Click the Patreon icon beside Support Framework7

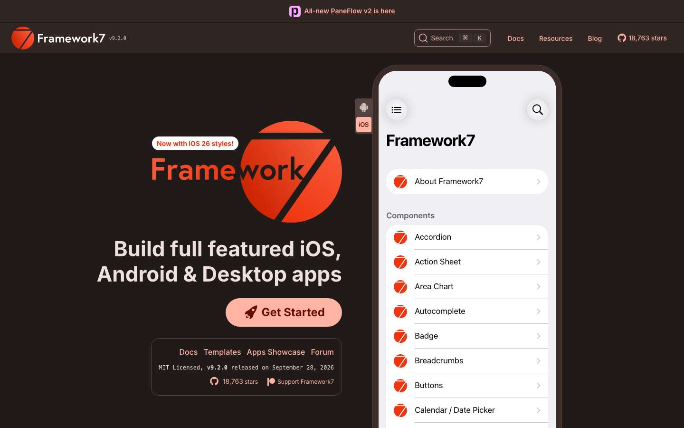[271, 381]
